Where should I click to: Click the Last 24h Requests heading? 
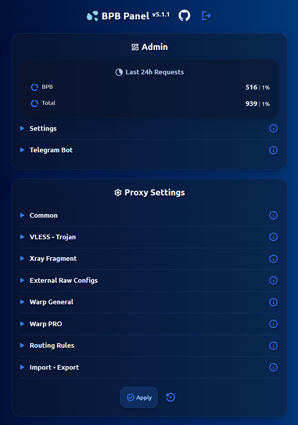click(155, 72)
